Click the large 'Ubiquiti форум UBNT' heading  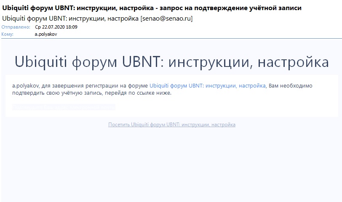[x=172, y=62]
